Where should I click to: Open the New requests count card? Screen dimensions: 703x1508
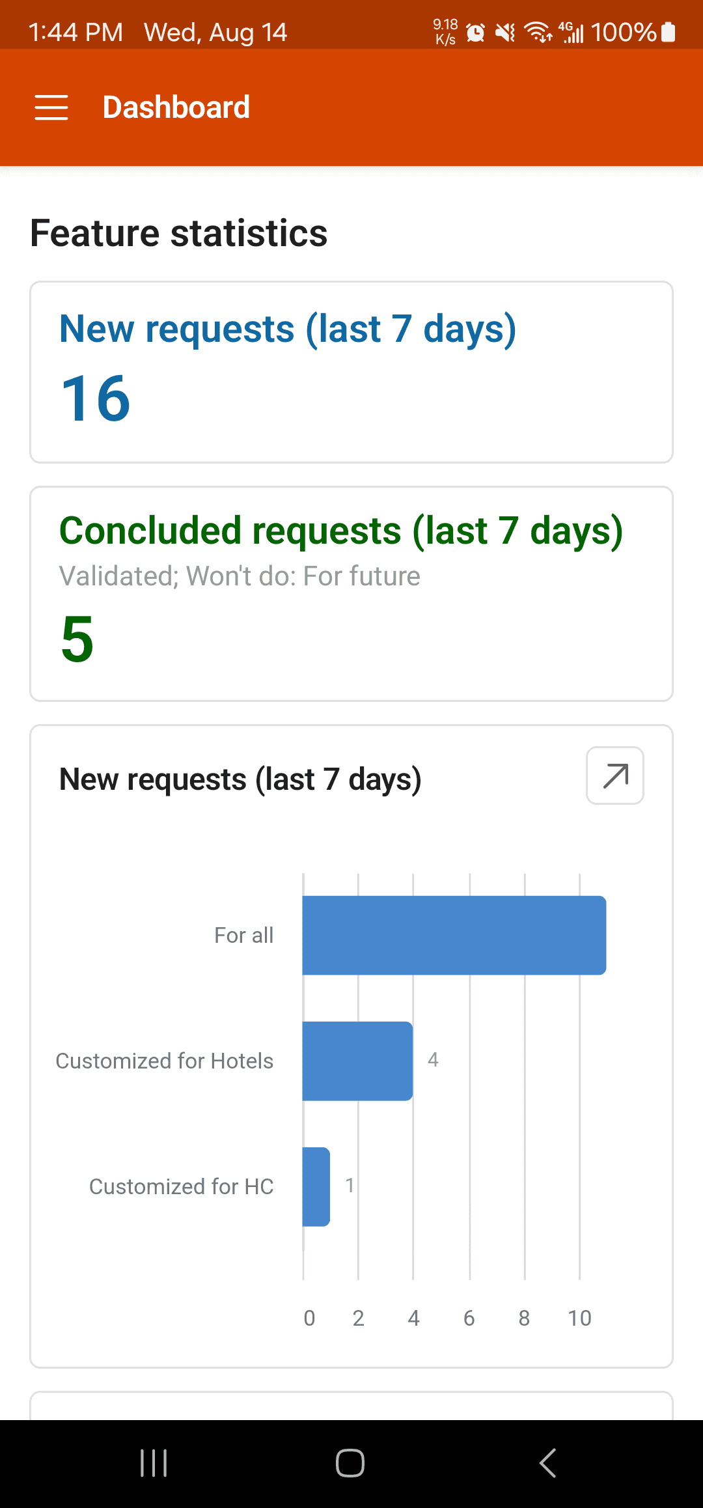[351, 372]
